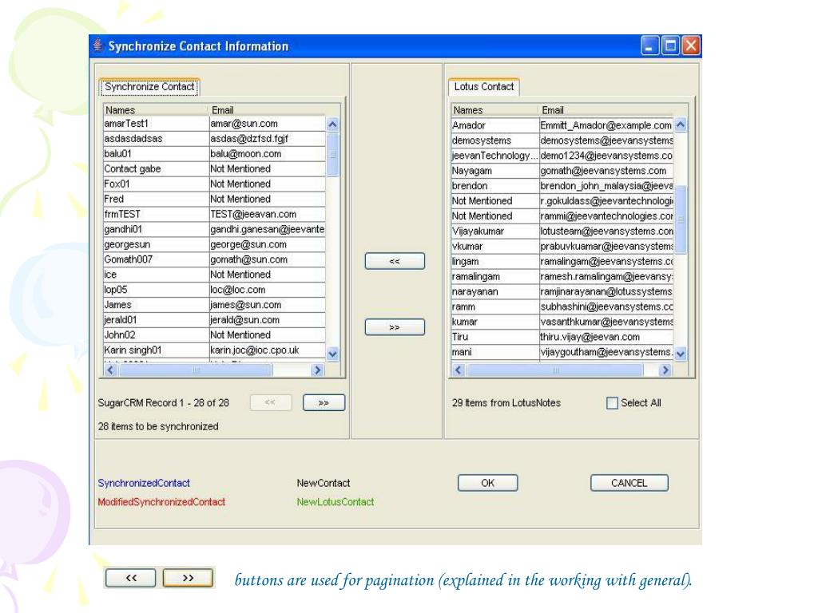
Task: Click the disabled previous-page << button beside SugarCRM Record
Action: 270,403
